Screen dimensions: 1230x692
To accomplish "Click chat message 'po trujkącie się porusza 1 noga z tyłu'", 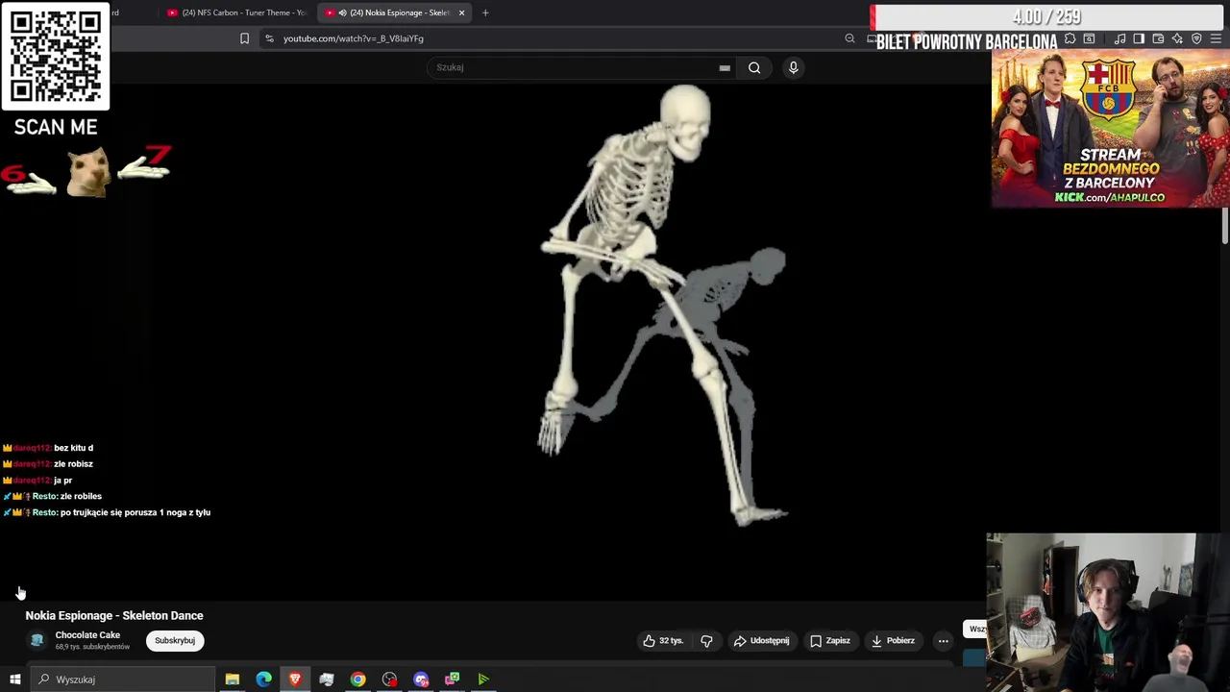I will coord(135,512).
